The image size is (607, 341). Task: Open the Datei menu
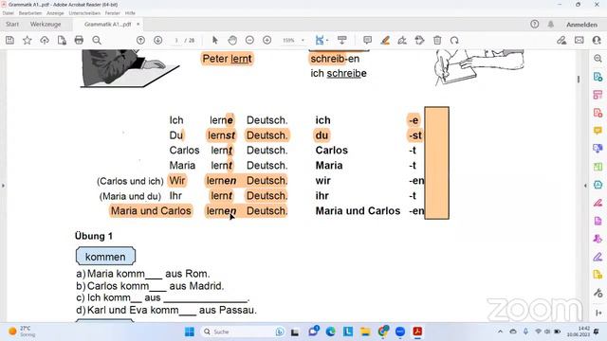pos(8,12)
